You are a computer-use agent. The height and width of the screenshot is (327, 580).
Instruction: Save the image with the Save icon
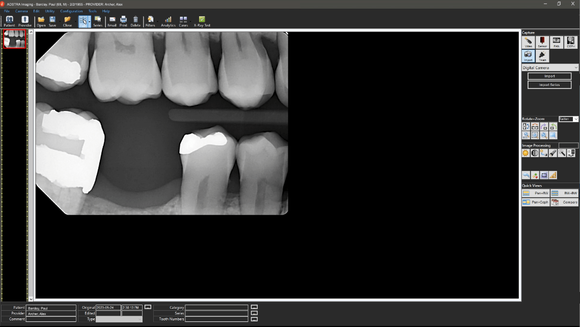52,21
